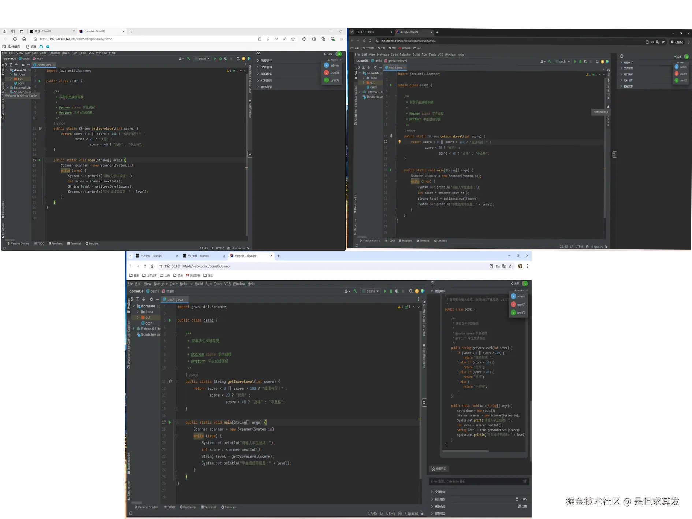Refresh the page in the top-left browser
692x519 pixels.
(15, 39)
